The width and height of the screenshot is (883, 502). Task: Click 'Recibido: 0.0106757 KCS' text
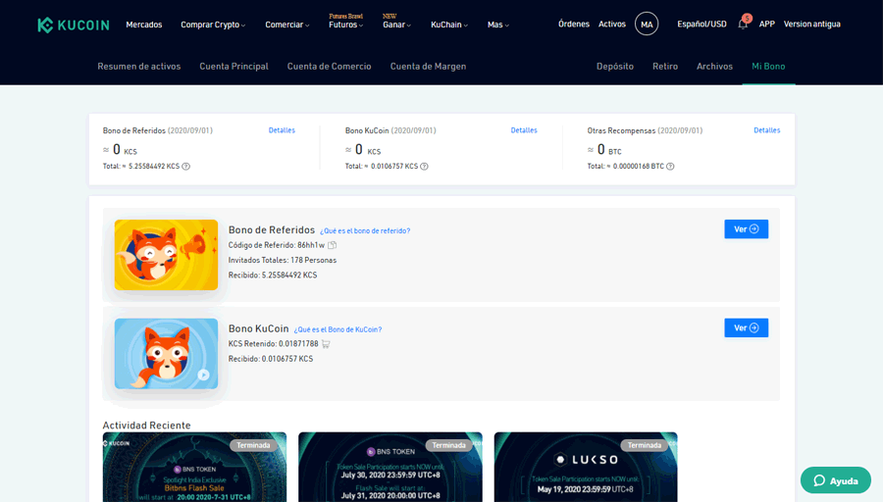pos(271,359)
